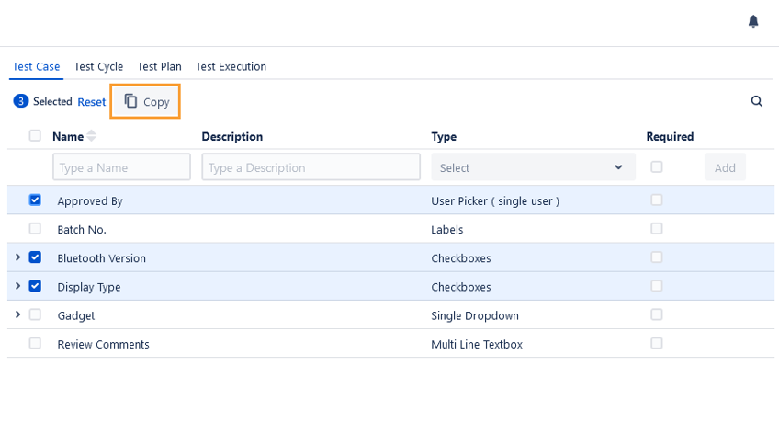Click the Type a Name input field

tap(121, 167)
